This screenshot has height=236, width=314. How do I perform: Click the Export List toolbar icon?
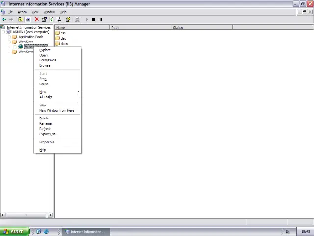58,19
